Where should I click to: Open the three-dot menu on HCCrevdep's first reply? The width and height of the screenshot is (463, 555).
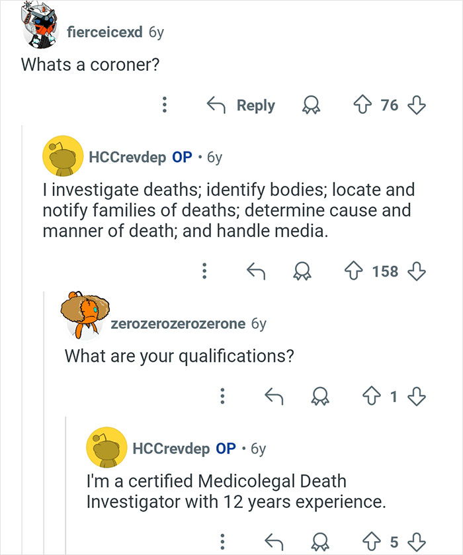coord(205,271)
